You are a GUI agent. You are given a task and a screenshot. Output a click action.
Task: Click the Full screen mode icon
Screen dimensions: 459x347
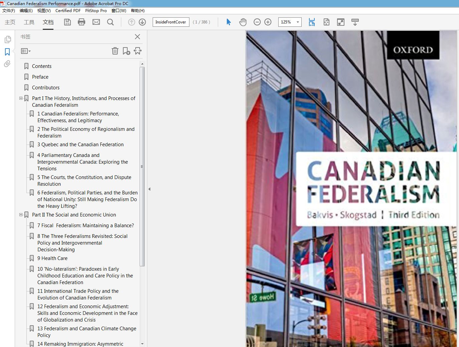pos(341,22)
